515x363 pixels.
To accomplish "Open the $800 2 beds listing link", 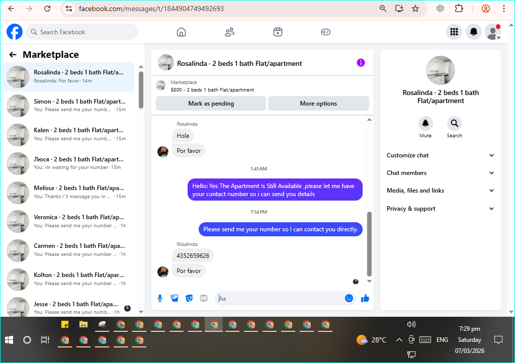I will (212, 89).
